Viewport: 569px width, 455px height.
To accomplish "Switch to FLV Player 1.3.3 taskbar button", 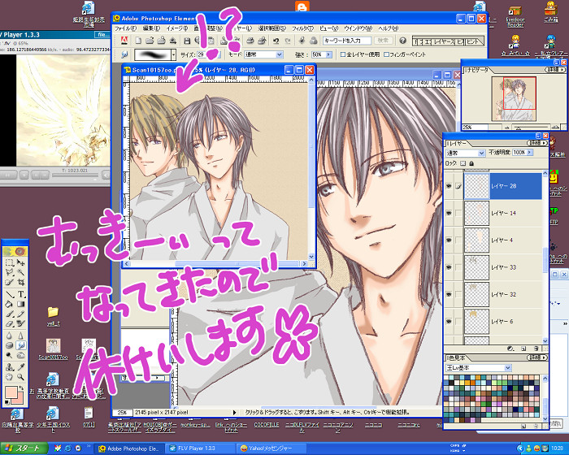I will tap(202, 448).
